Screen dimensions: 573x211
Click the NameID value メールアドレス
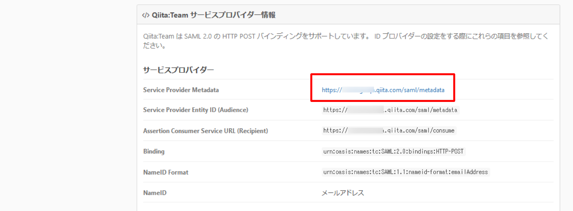[x=343, y=193]
